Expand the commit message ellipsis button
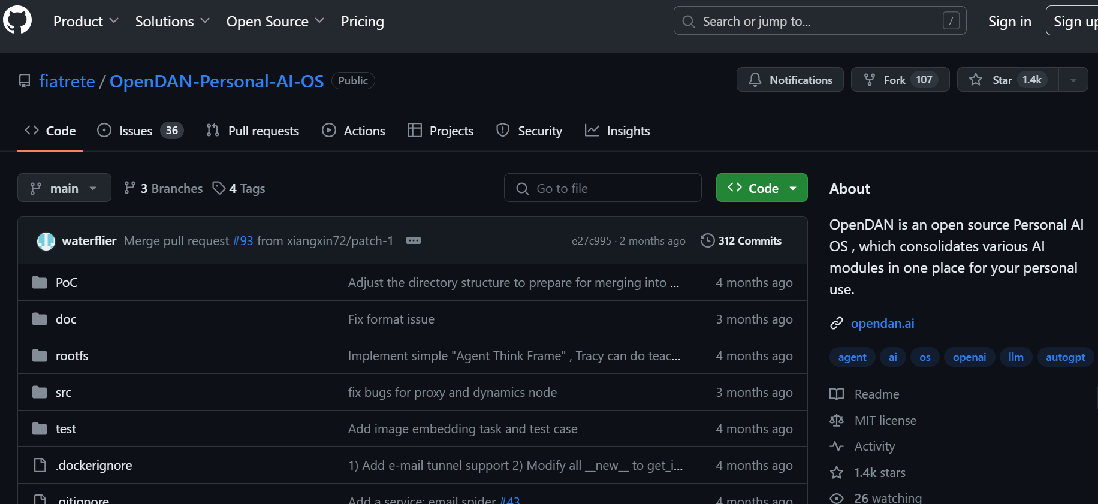The width and height of the screenshot is (1098, 504). tap(414, 240)
